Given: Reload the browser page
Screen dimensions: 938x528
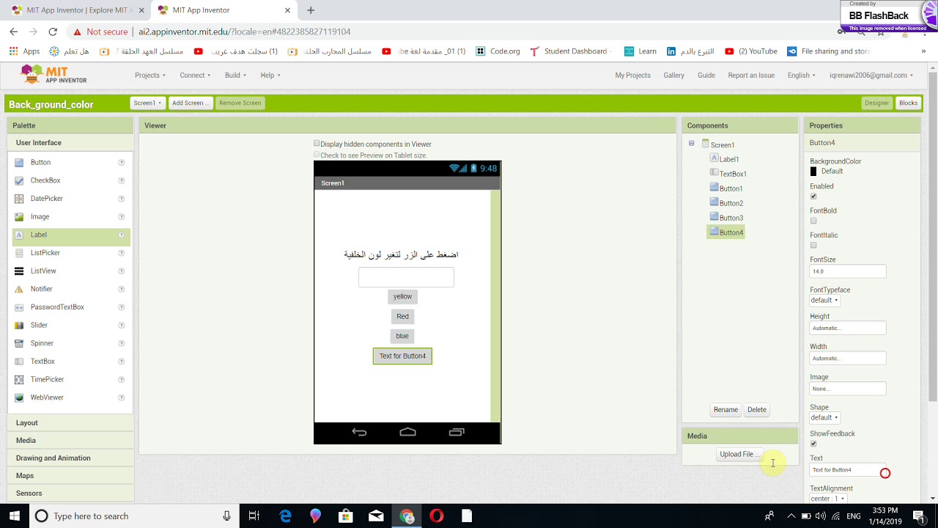Looking at the screenshot, I should tap(53, 32).
